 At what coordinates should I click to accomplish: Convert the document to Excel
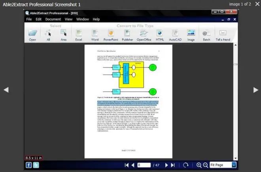click(x=79, y=34)
